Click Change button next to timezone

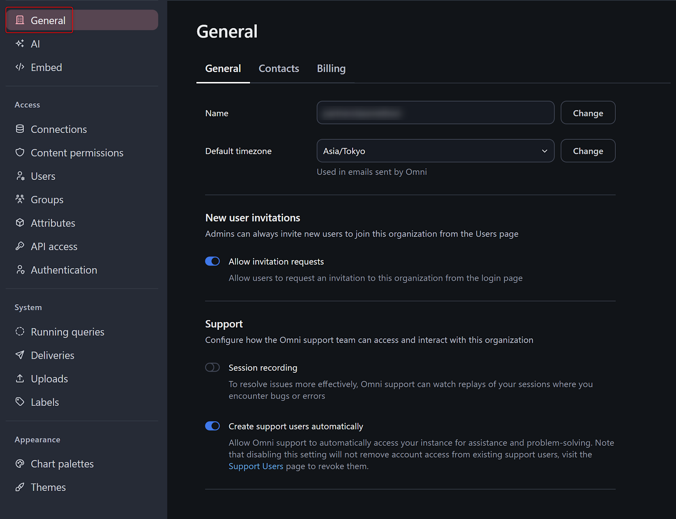click(x=587, y=151)
